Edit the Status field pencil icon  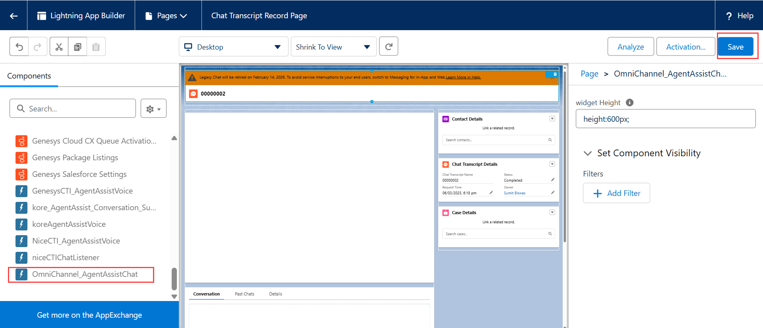552,180
